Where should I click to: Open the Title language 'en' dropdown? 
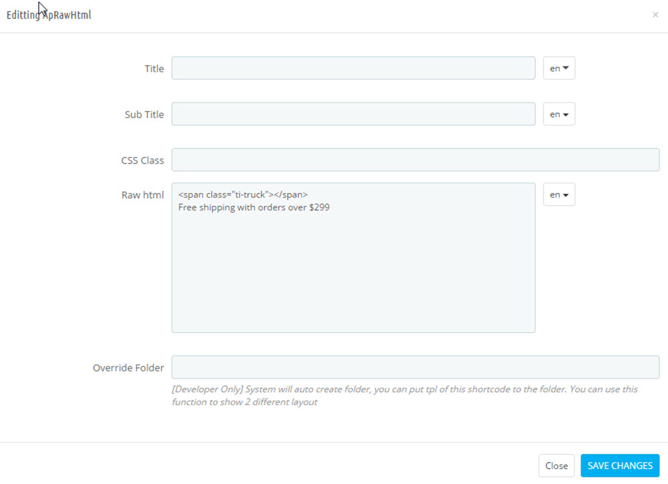[x=558, y=68]
